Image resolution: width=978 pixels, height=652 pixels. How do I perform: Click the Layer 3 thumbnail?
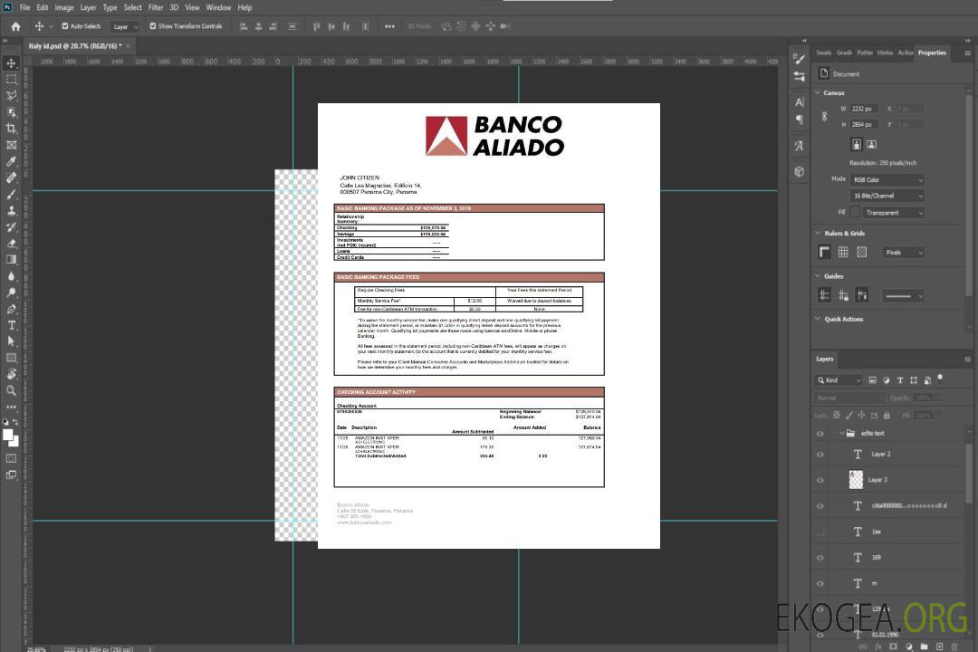tap(857, 480)
